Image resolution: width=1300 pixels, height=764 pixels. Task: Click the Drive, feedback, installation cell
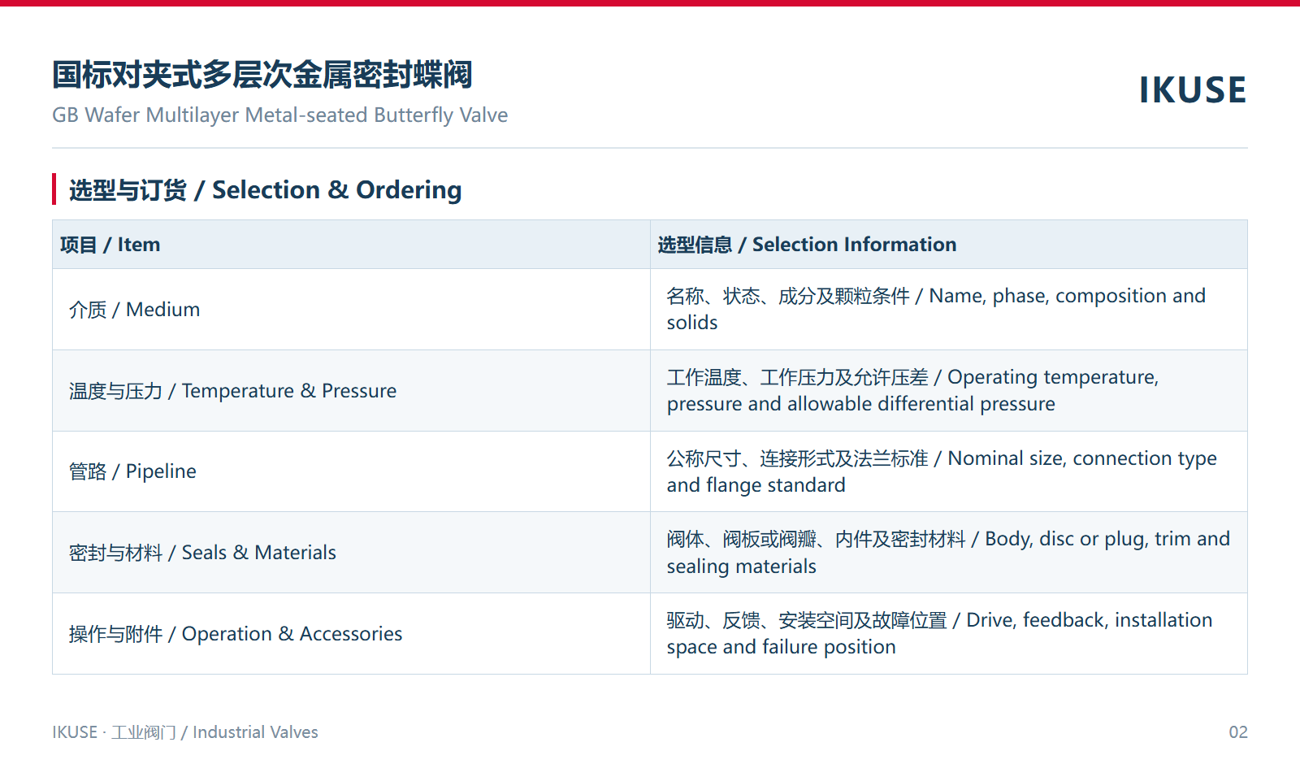point(949,634)
